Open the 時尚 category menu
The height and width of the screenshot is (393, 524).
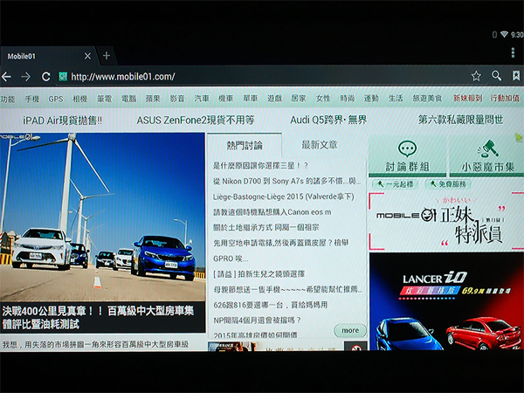click(x=348, y=98)
